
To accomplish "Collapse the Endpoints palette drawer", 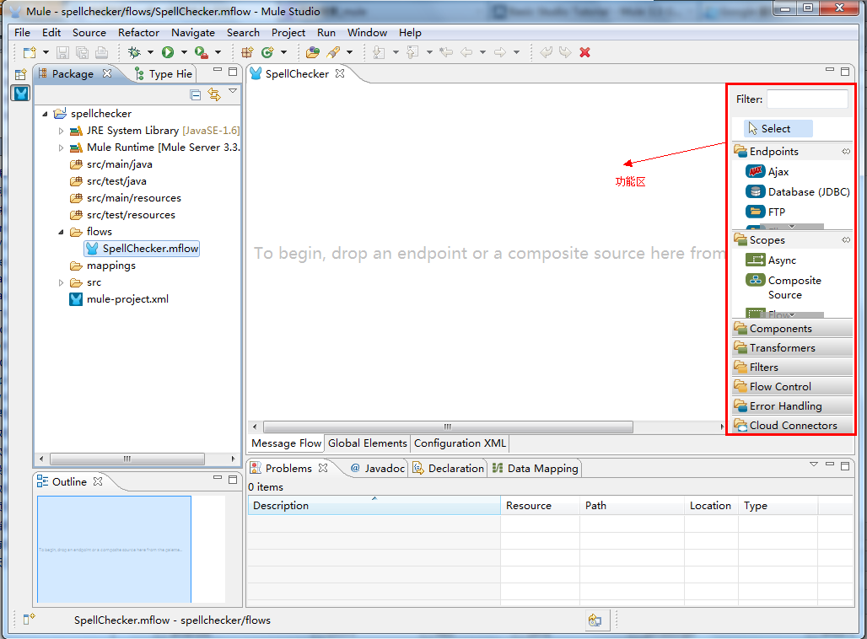I will pyautogui.click(x=774, y=152).
